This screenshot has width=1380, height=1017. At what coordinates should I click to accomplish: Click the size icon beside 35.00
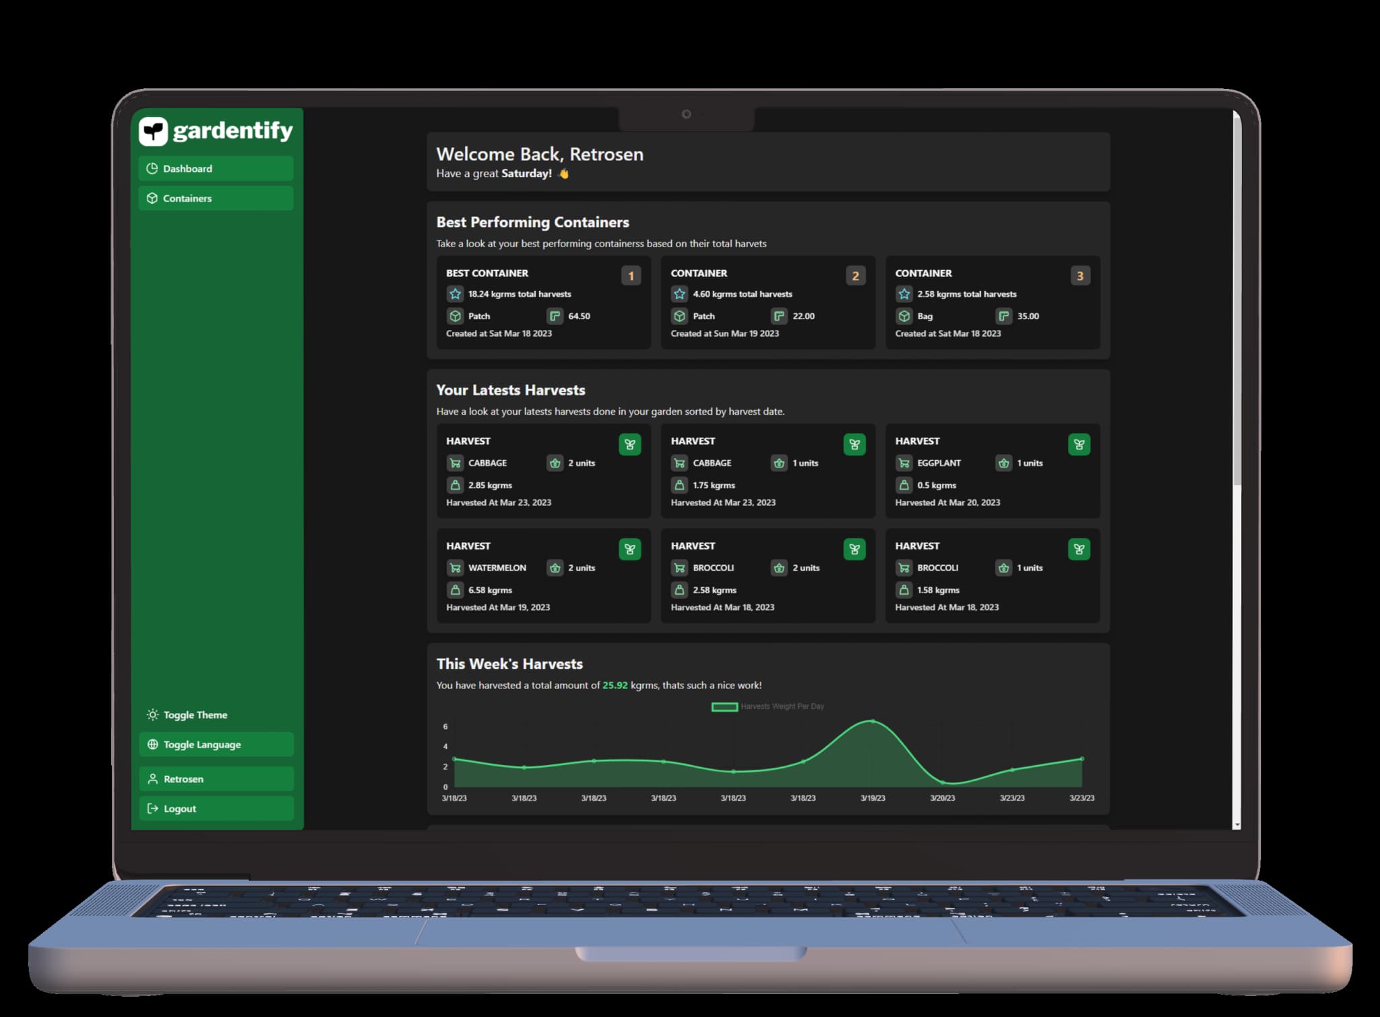[1004, 316]
